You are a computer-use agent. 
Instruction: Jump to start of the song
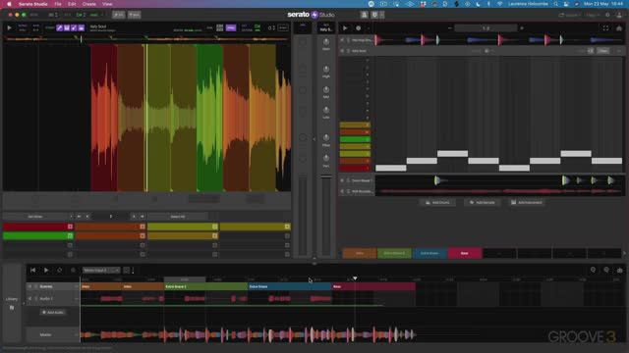coord(32,271)
